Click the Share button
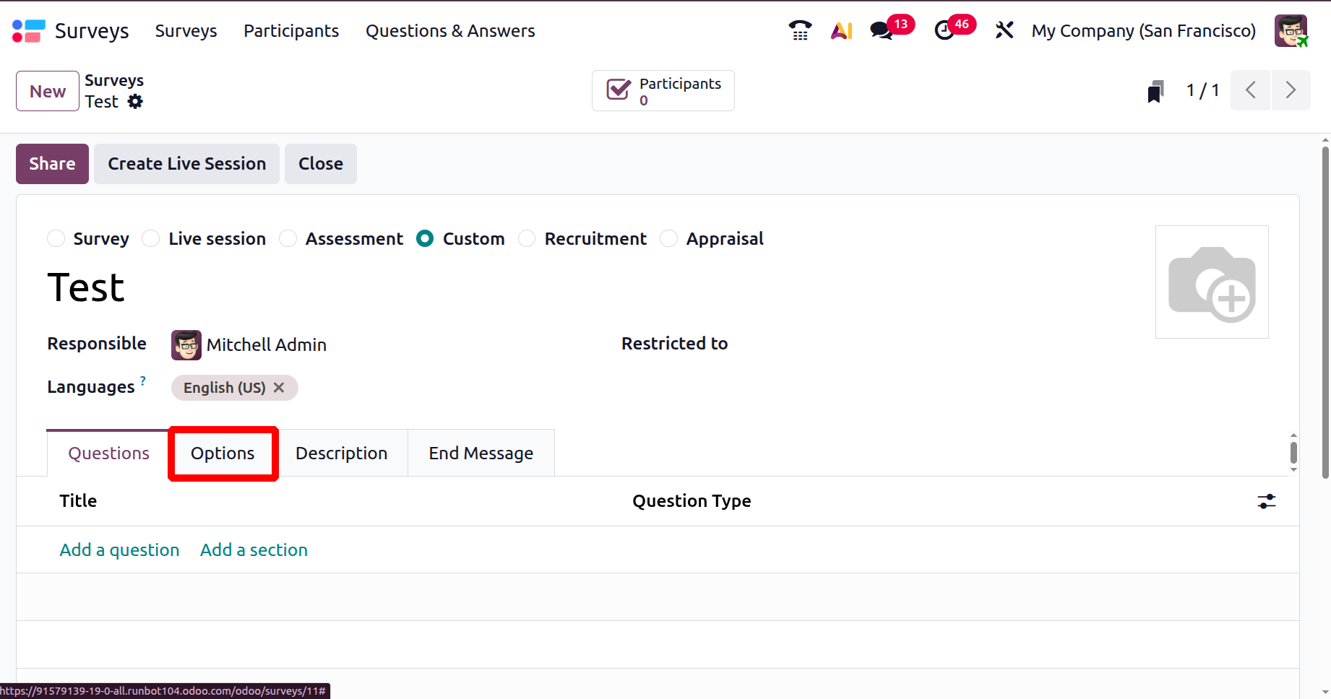Image resolution: width=1331 pixels, height=699 pixels. click(x=52, y=164)
